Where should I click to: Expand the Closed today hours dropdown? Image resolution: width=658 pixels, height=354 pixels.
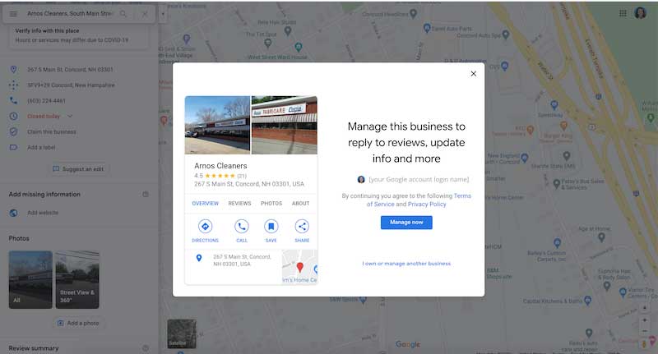70,116
